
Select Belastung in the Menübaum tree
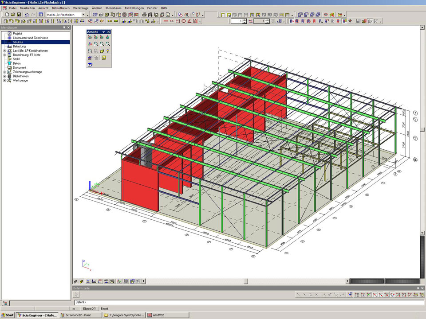click(19, 46)
